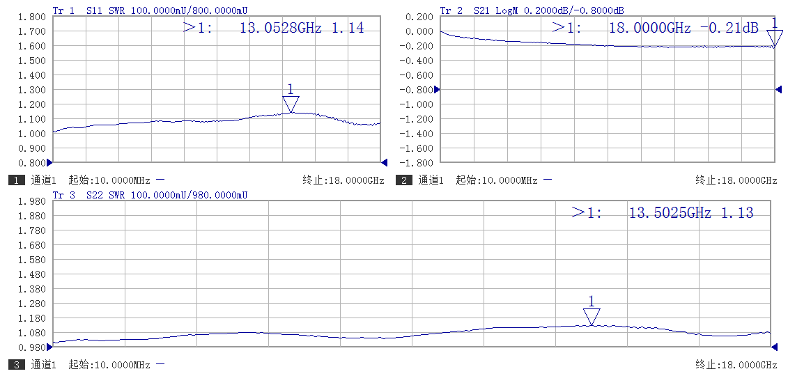Click left reference arrow on S22 plot
The image size is (788, 376).
click(49, 346)
